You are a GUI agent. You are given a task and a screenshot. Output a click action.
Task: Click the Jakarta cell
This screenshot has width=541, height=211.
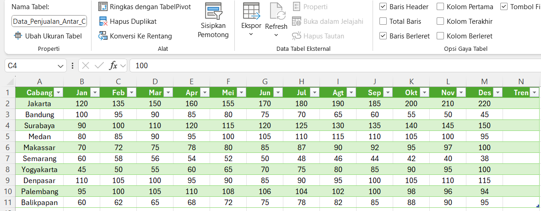[40, 103]
